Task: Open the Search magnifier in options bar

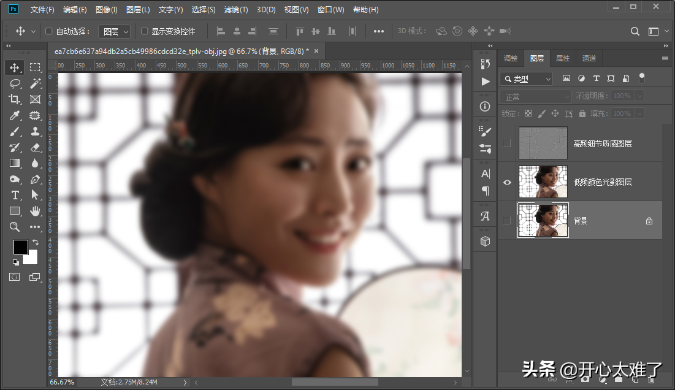Action: [635, 31]
